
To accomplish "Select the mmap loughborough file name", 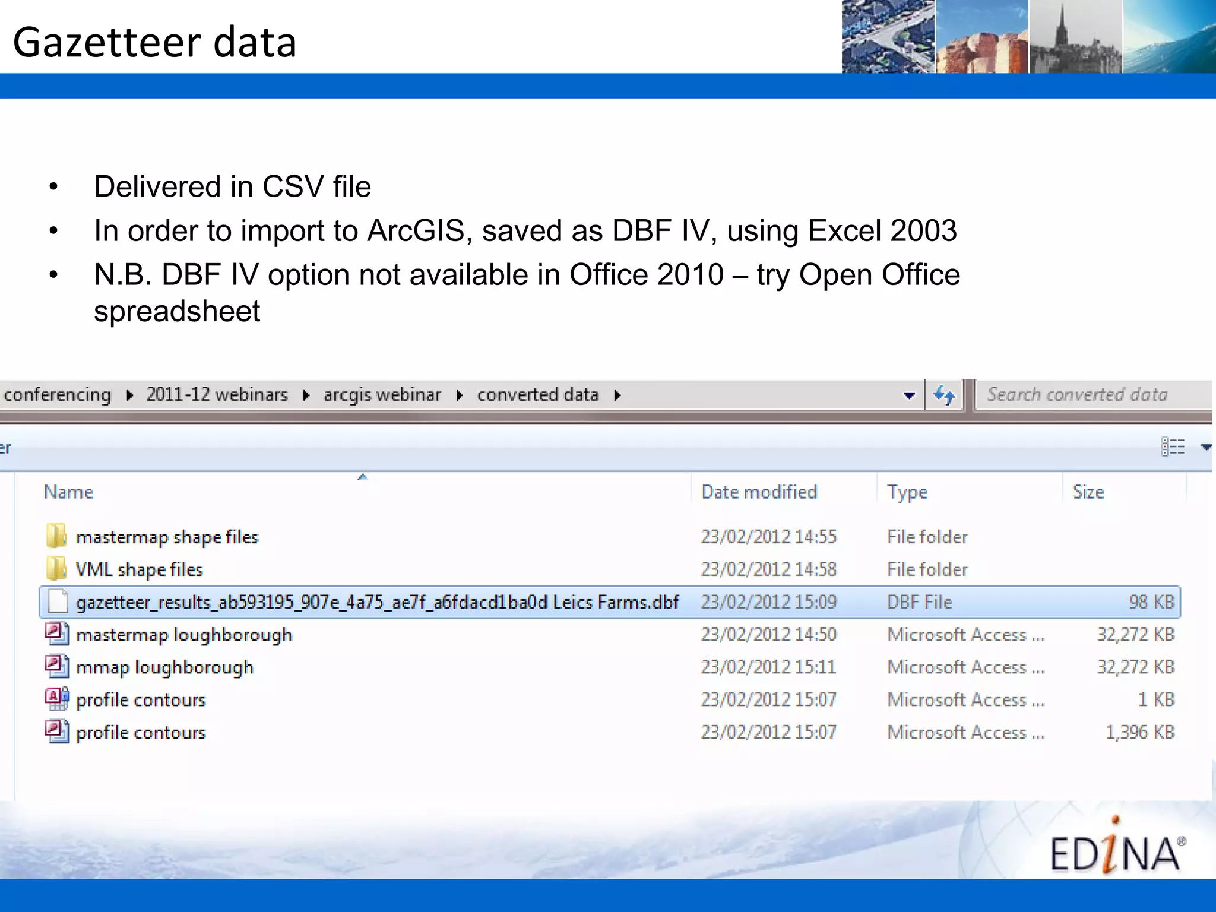I will [165, 668].
